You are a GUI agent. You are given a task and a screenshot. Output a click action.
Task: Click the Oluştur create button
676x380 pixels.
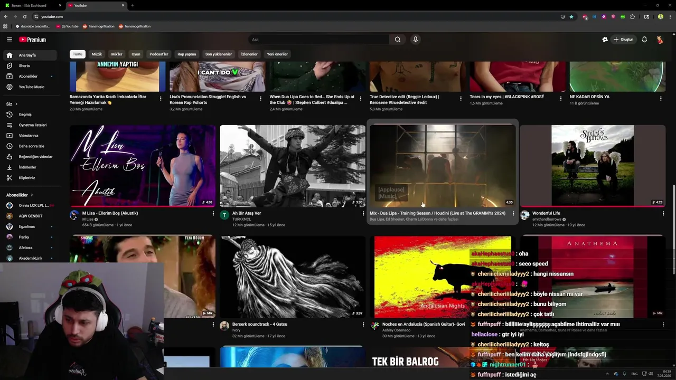pyautogui.click(x=623, y=40)
